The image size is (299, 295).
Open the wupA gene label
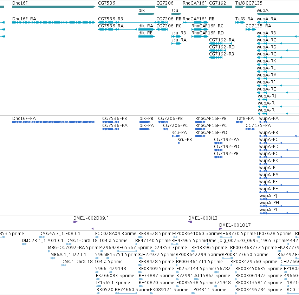pyautogui.click(x=262, y=11)
